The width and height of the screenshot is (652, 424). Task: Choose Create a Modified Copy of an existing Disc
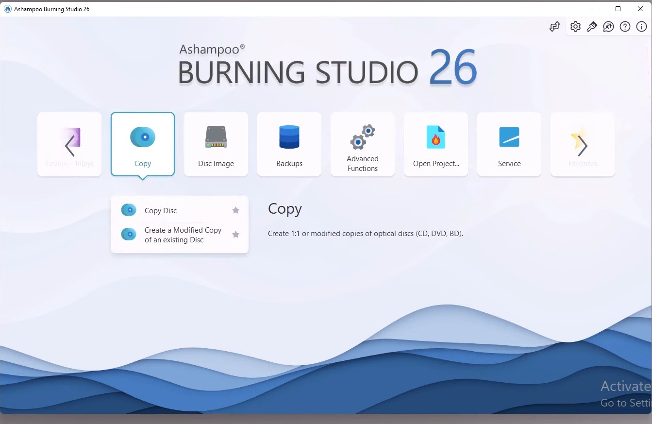coord(180,235)
